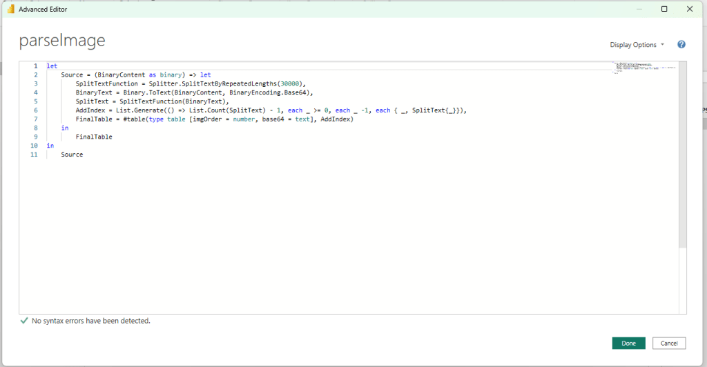This screenshot has height=367, width=707.
Task: Click the 'No syntax errors' status message
Action: (90, 321)
